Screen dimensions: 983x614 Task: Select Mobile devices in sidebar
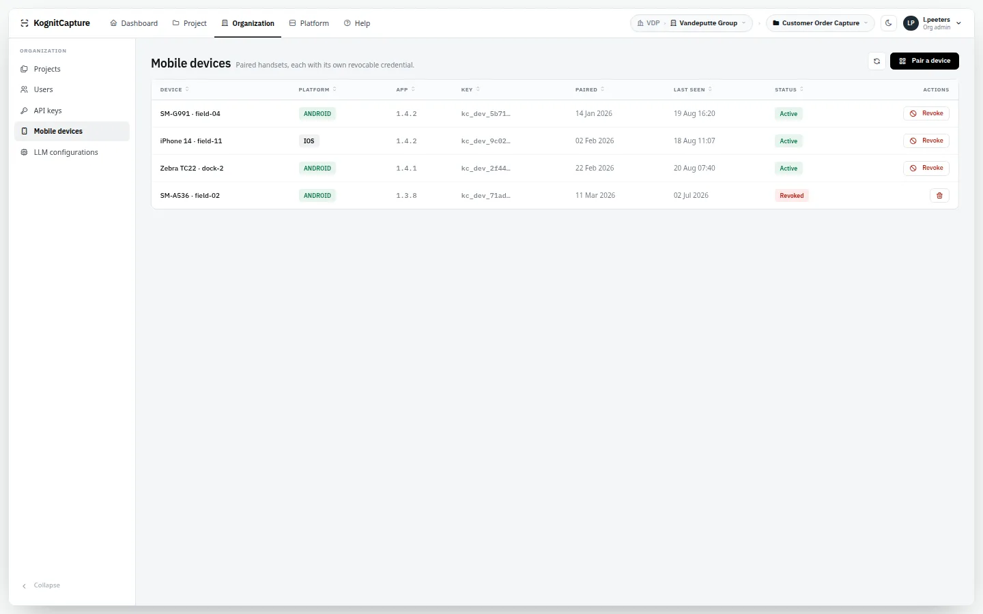coord(72,131)
